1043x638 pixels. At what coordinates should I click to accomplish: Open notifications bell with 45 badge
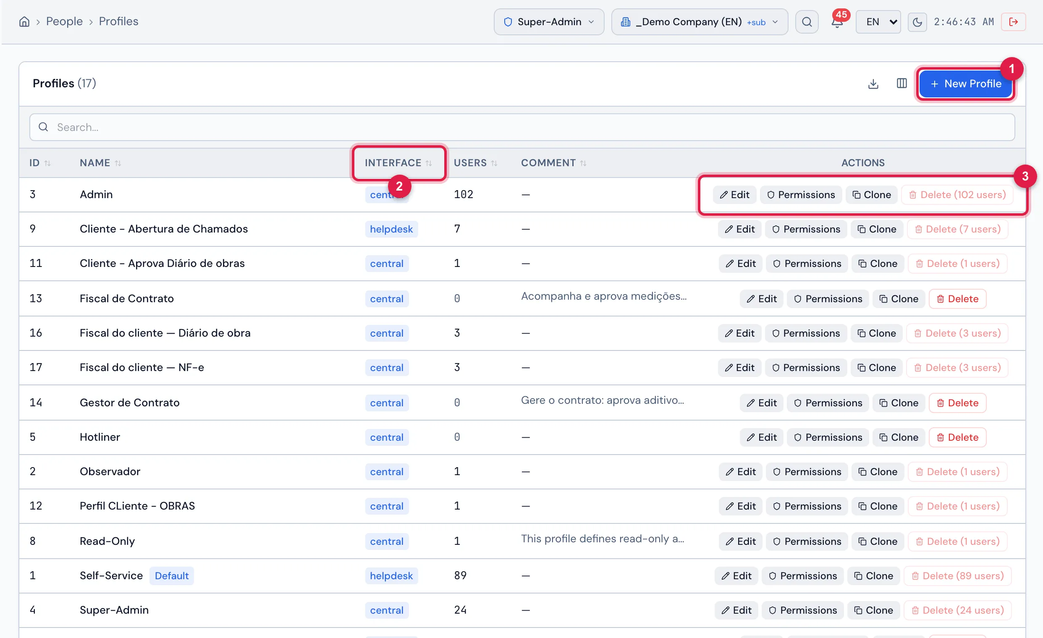(837, 21)
